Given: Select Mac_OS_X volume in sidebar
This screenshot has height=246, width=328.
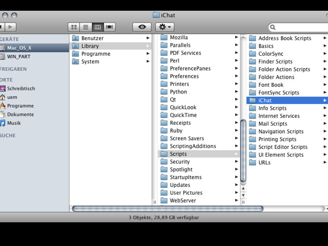Looking at the screenshot, I should [x=35, y=48].
